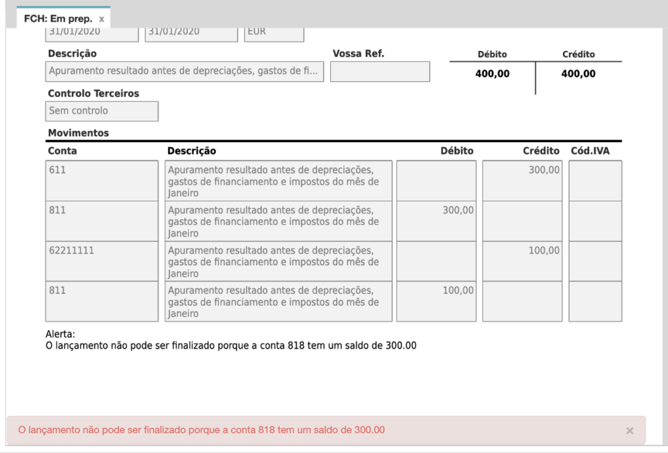Click the first row movement description field
Viewport: 668px width, 453px height.
(x=279, y=181)
